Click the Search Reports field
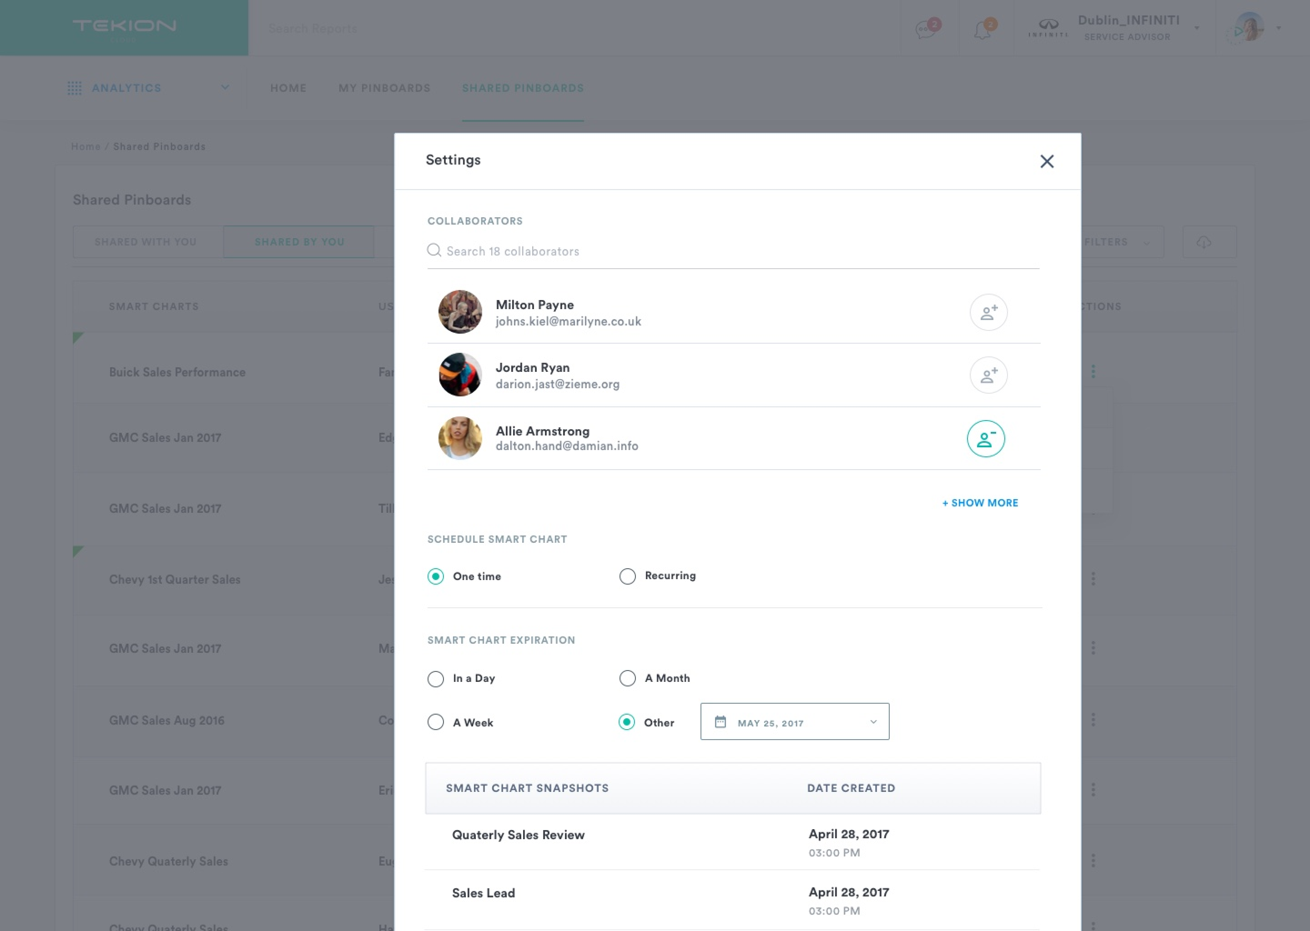The height and width of the screenshot is (931, 1310). click(312, 28)
